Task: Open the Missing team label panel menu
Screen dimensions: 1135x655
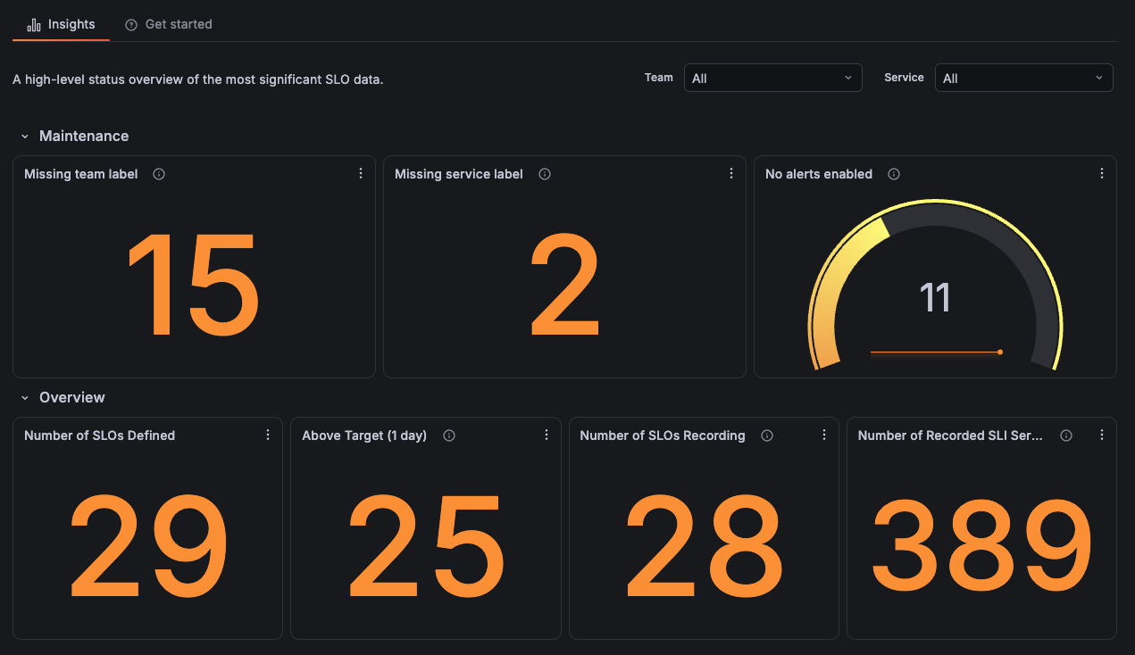Action: point(361,174)
